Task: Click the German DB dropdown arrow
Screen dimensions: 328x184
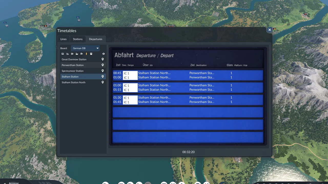Action: tap(97, 48)
